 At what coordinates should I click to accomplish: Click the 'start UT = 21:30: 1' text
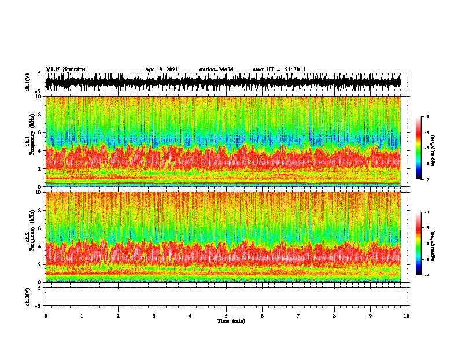pos(279,69)
